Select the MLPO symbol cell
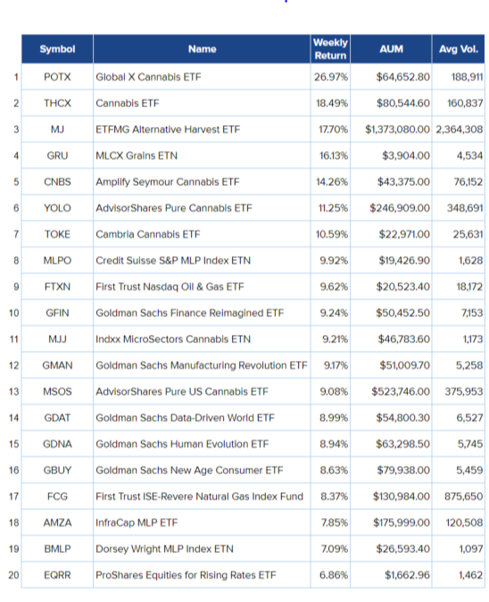489x602 pixels. click(57, 260)
